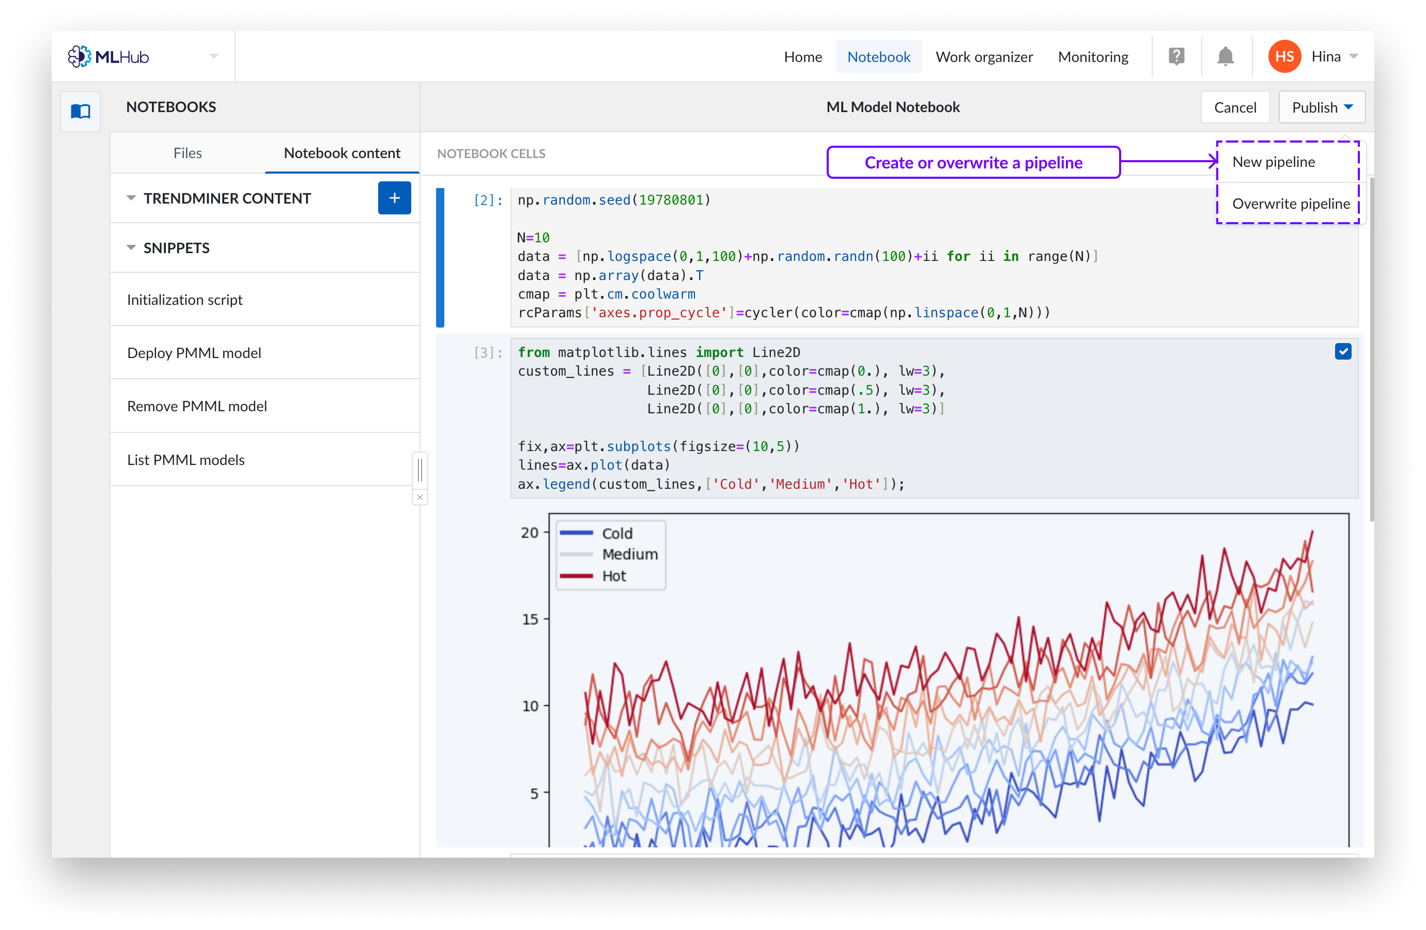Viewport: 1426px width, 930px height.
Task: Click the panel close X icon
Action: 420,498
